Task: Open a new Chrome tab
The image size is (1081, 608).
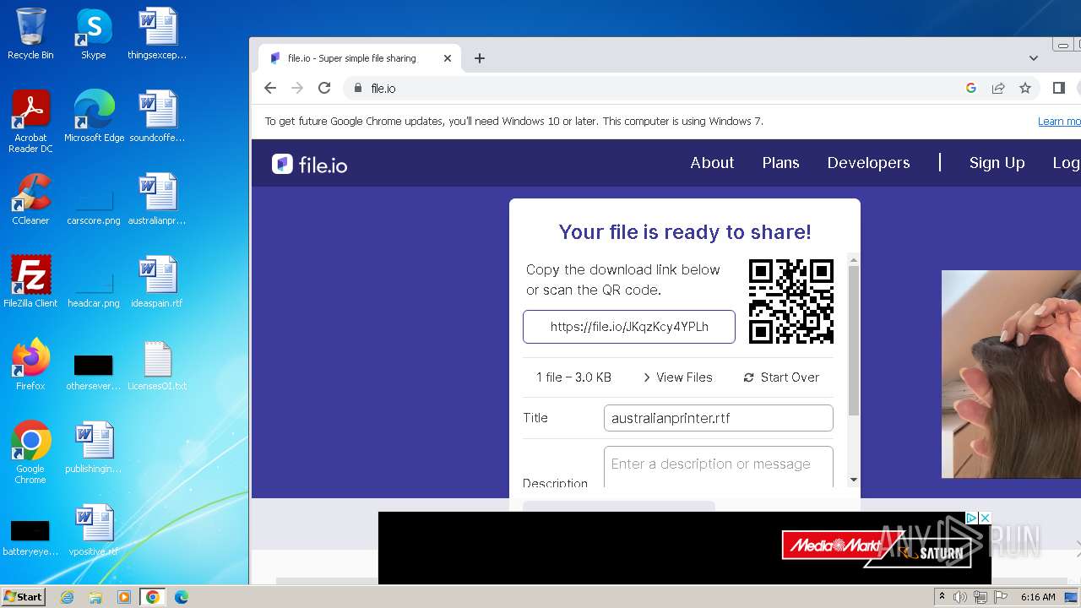Action: (480, 58)
